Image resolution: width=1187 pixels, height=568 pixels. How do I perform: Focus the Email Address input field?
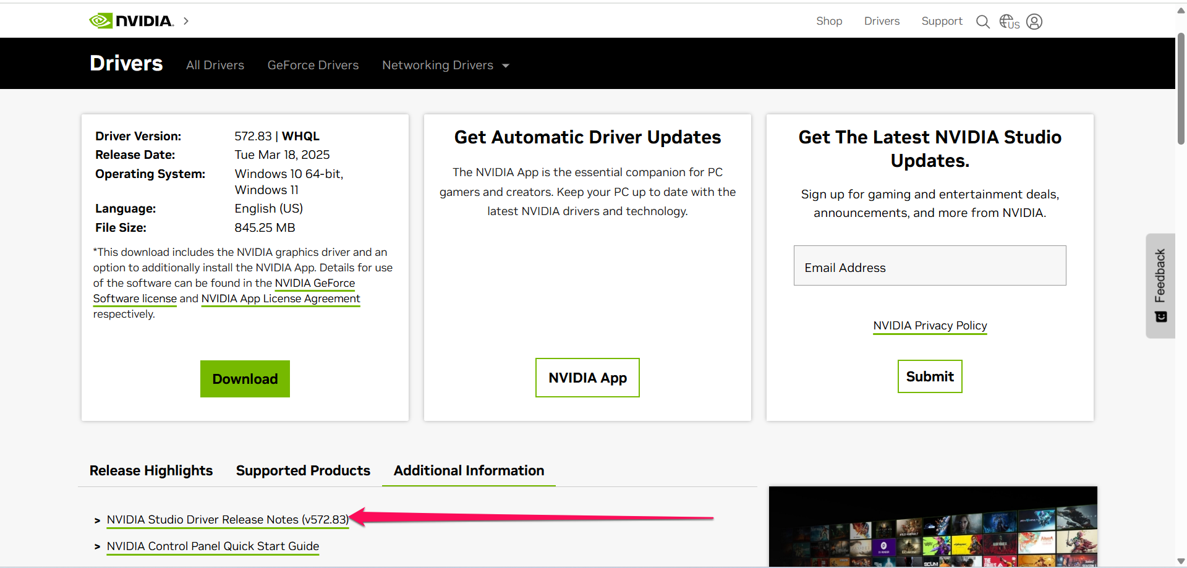(x=929, y=266)
